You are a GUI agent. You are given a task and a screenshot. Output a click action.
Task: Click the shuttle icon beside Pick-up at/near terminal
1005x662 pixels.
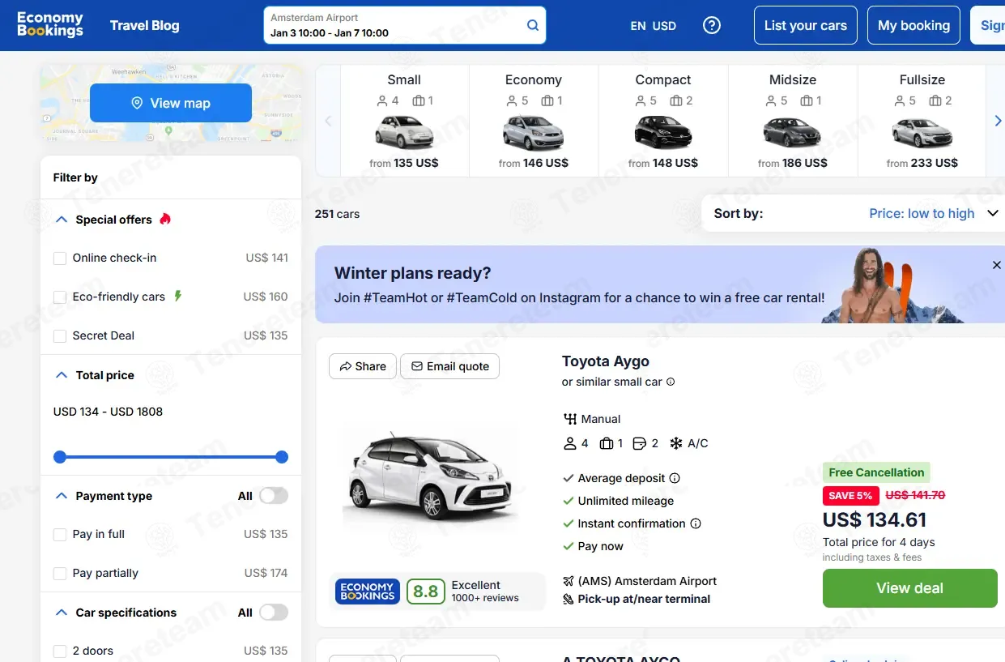click(568, 600)
